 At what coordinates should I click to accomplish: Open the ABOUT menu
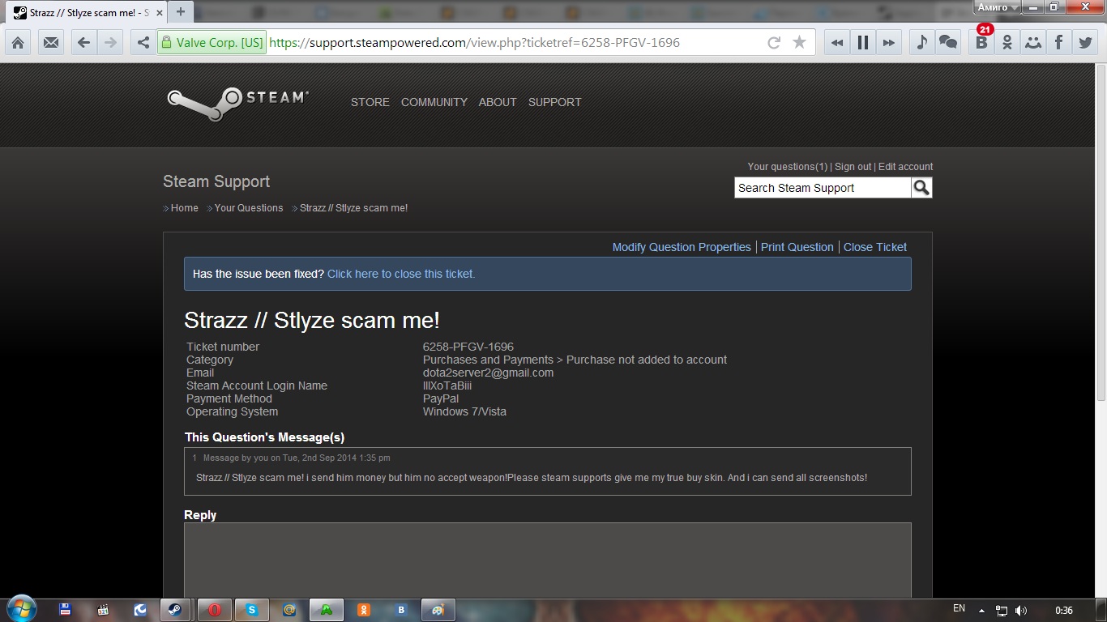[x=498, y=102]
